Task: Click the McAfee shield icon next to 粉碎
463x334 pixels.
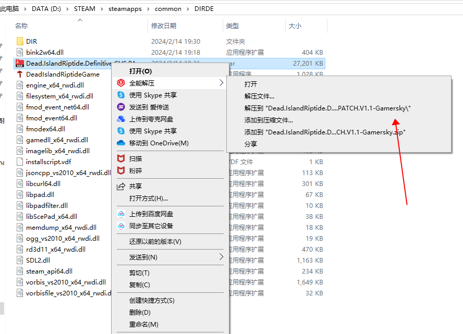Action: point(121,170)
